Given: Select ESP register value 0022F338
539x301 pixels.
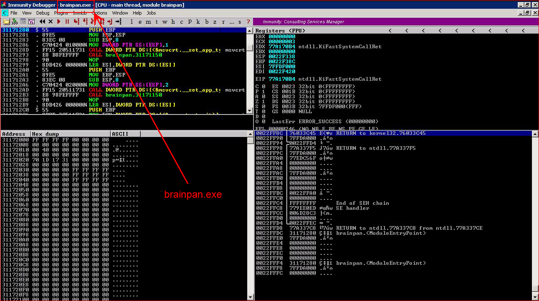Looking at the screenshot, I should pos(282,57).
